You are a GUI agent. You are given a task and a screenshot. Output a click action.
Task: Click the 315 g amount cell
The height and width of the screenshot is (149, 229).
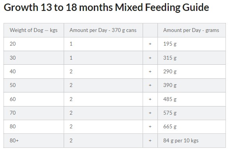pyautogui.click(x=191, y=58)
